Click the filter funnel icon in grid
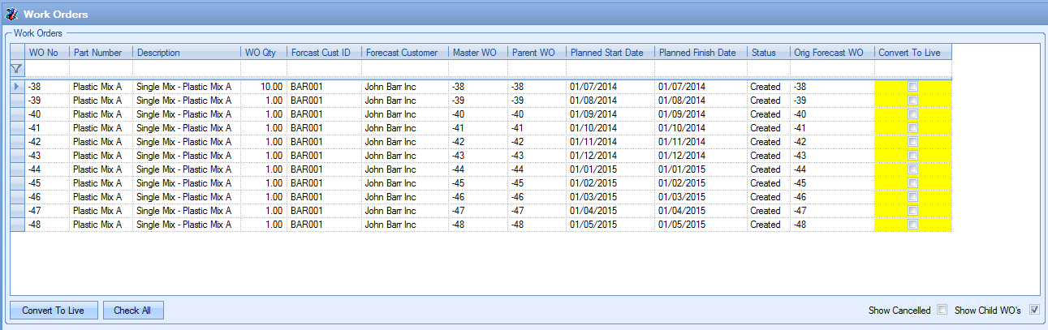This screenshot has width=1048, height=330. (x=16, y=70)
